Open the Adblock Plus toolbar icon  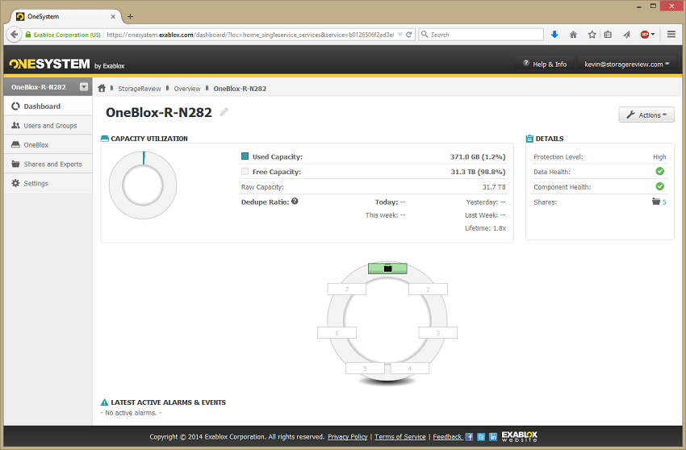tap(645, 35)
